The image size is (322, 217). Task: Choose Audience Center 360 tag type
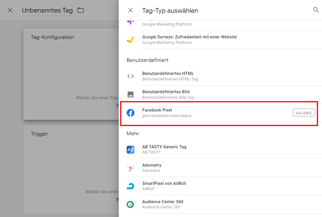pyautogui.click(x=220, y=204)
